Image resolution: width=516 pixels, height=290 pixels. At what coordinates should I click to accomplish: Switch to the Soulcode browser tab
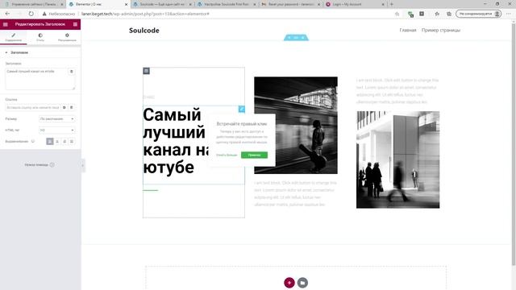click(x=162, y=4)
